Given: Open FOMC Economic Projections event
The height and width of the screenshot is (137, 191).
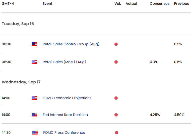Looking at the screenshot, I should [67, 98].
